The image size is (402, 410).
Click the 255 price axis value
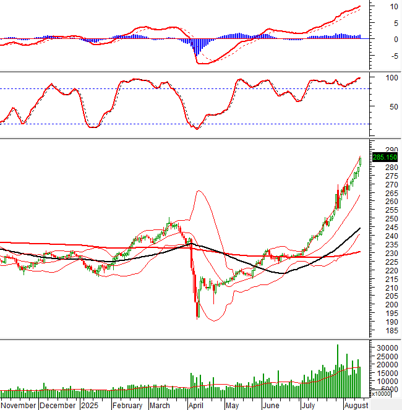pos(391,210)
